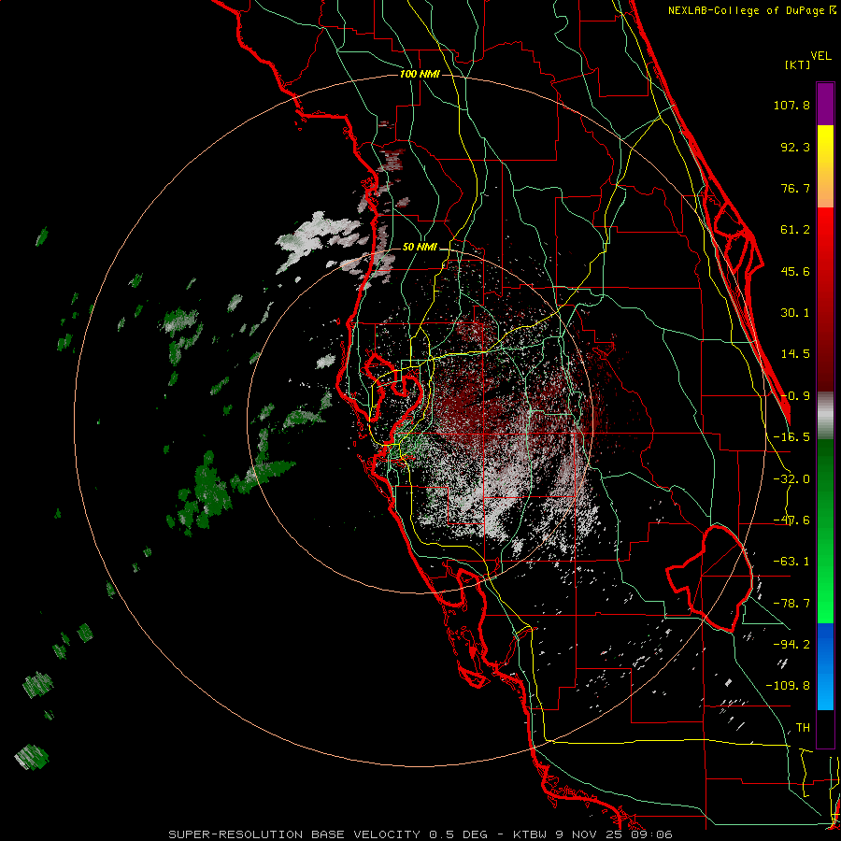Select the -63.1 scale value
841x841 pixels.
[791, 562]
